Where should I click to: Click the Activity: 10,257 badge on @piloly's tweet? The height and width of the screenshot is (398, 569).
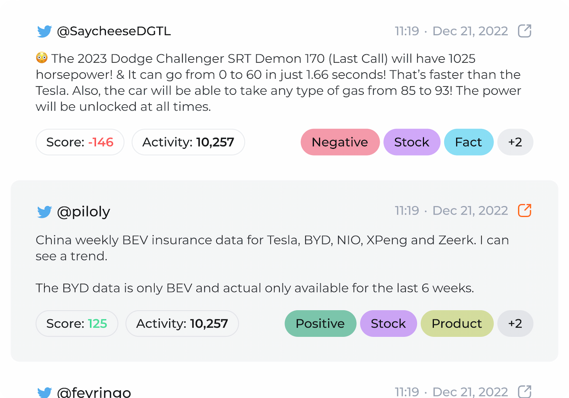pyautogui.click(x=182, y=323)
